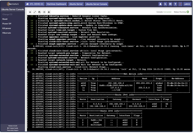Open the task list icon in header
The image size is (193, 133).
170,4
